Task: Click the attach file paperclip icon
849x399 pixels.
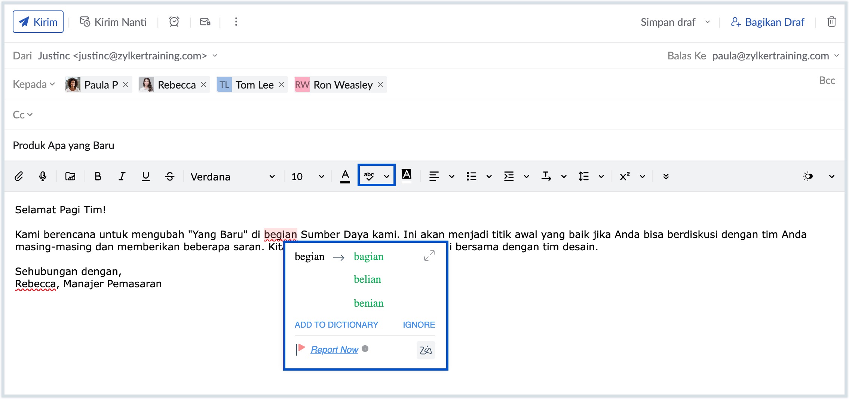Action: (x=19, y=176)
